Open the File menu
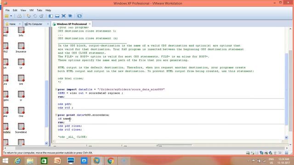The image size is (294, 165). pyautogui.click(x=7, y=10)
